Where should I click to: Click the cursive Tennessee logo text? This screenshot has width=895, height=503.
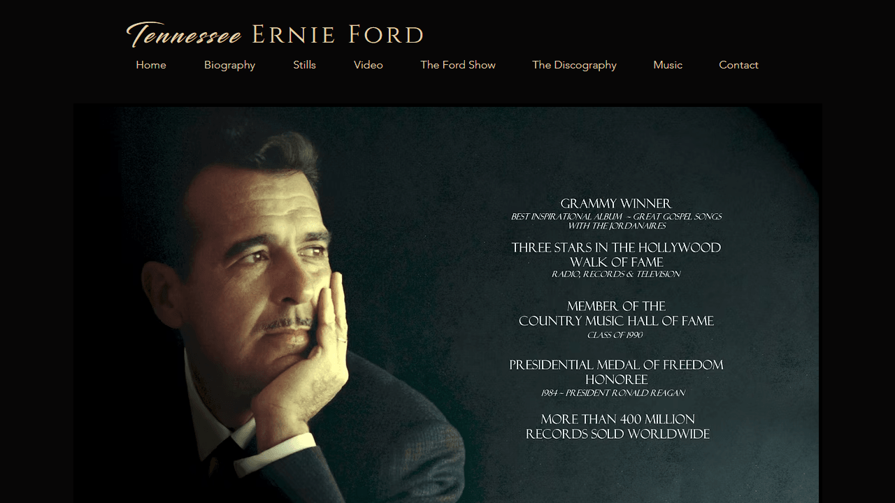[x=184, y=34]
